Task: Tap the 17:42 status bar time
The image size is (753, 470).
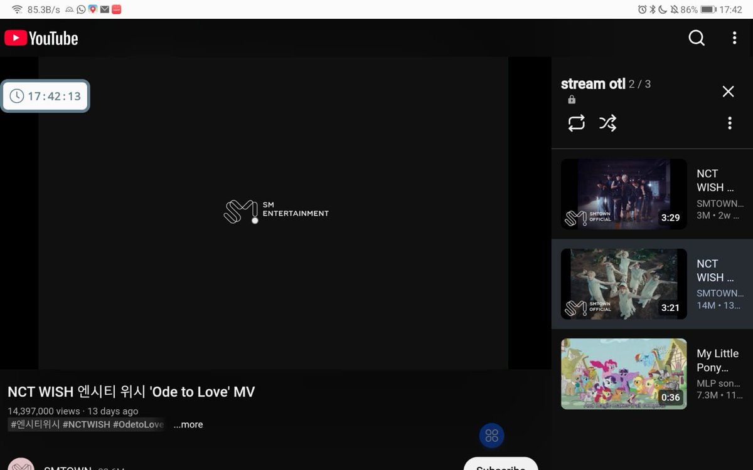Action: point(731,9)
